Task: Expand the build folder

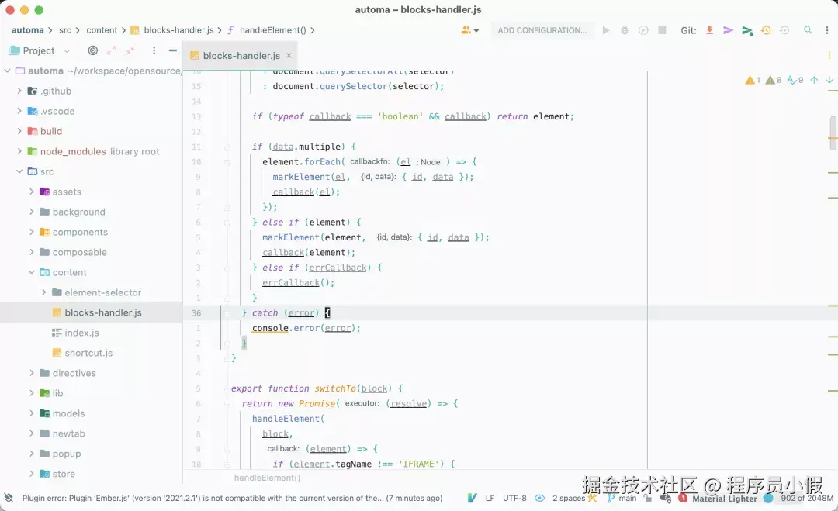Action: (x=19, y=131)
